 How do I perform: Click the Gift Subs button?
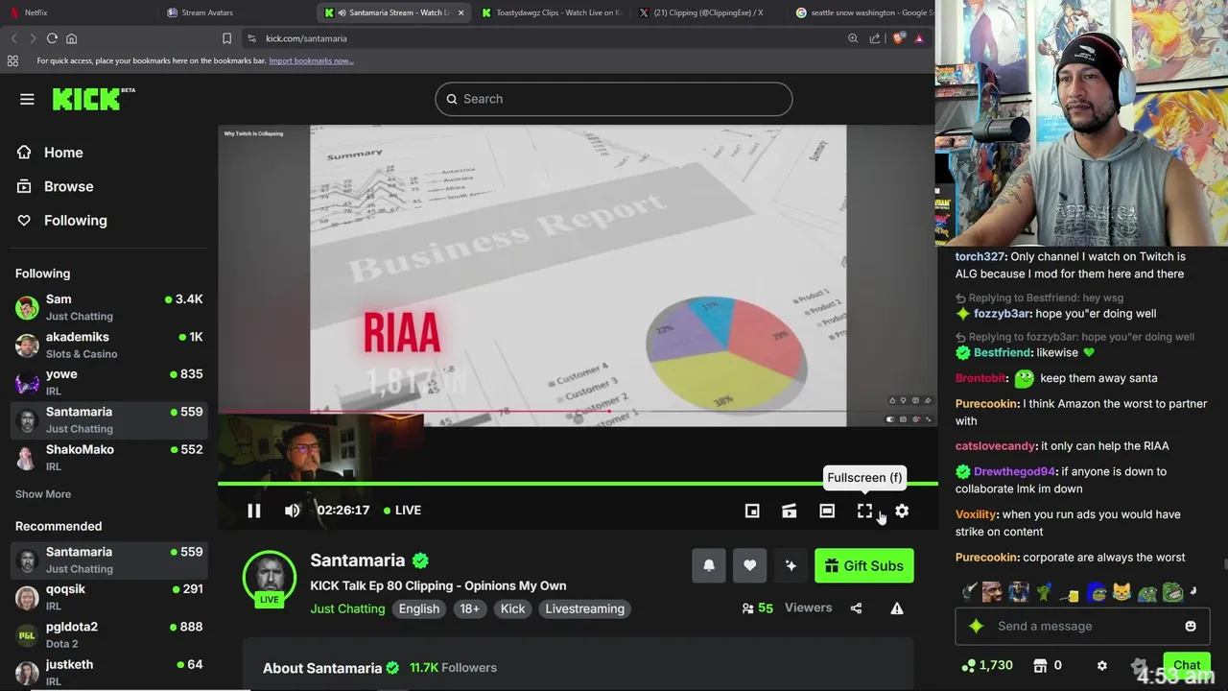pos(863,565)
